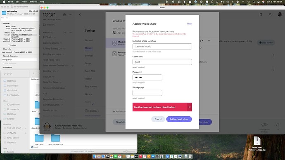Open the RP Tracks playlist
The image size is (285, 160).
point(47,37)
